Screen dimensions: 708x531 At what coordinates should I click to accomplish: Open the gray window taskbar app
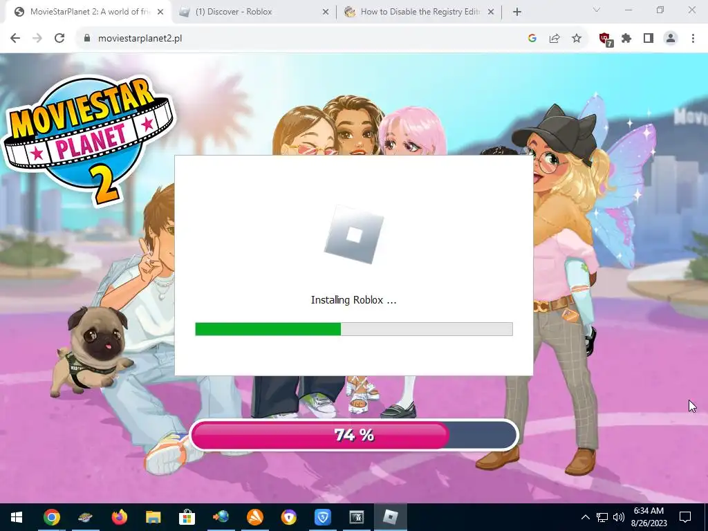[x=357, y=517]
